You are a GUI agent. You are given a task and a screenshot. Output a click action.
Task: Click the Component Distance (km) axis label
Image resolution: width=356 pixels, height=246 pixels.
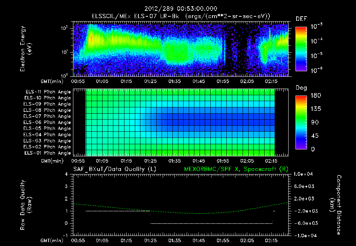point(335,205)
